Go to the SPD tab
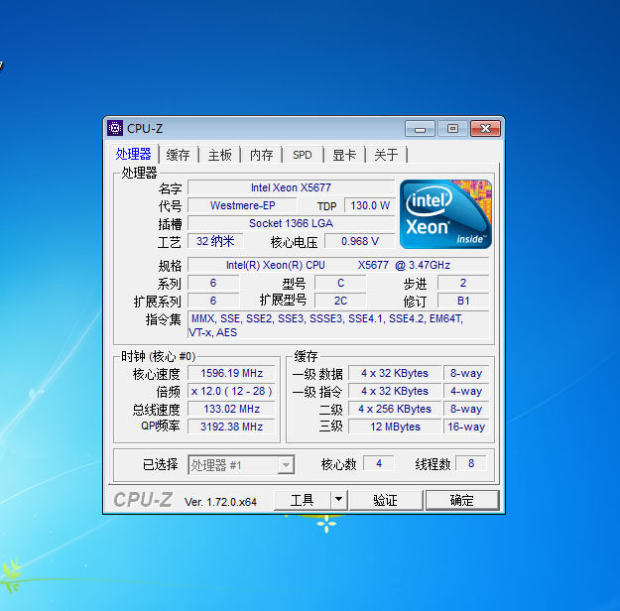Viewport: 620px width, 611px height. (x=303, y=155)
